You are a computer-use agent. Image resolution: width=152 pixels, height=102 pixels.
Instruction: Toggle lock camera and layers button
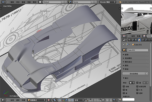coord(103,100)
